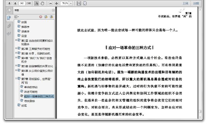Click bookmark icon beside 革命的悖论

coord(22,87)
